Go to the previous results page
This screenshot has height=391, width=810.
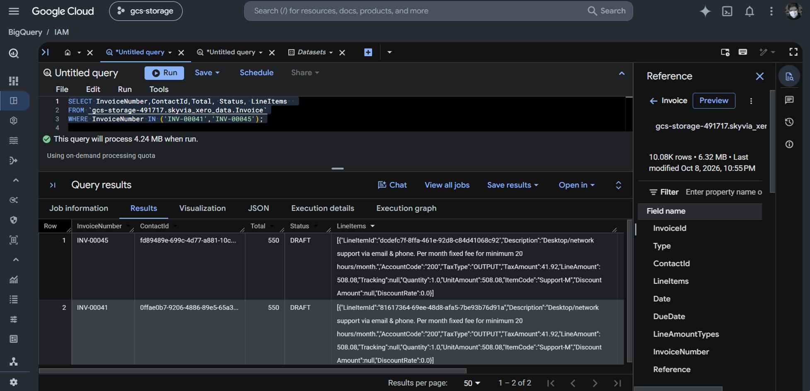[573, 383]
